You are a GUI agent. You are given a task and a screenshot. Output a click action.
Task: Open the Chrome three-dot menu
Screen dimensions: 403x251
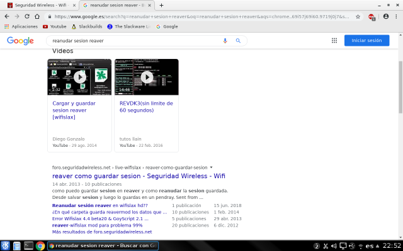tap(396, 16)
